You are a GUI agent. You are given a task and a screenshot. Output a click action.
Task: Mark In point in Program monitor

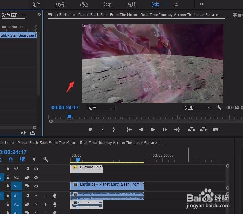coord(103,129)
